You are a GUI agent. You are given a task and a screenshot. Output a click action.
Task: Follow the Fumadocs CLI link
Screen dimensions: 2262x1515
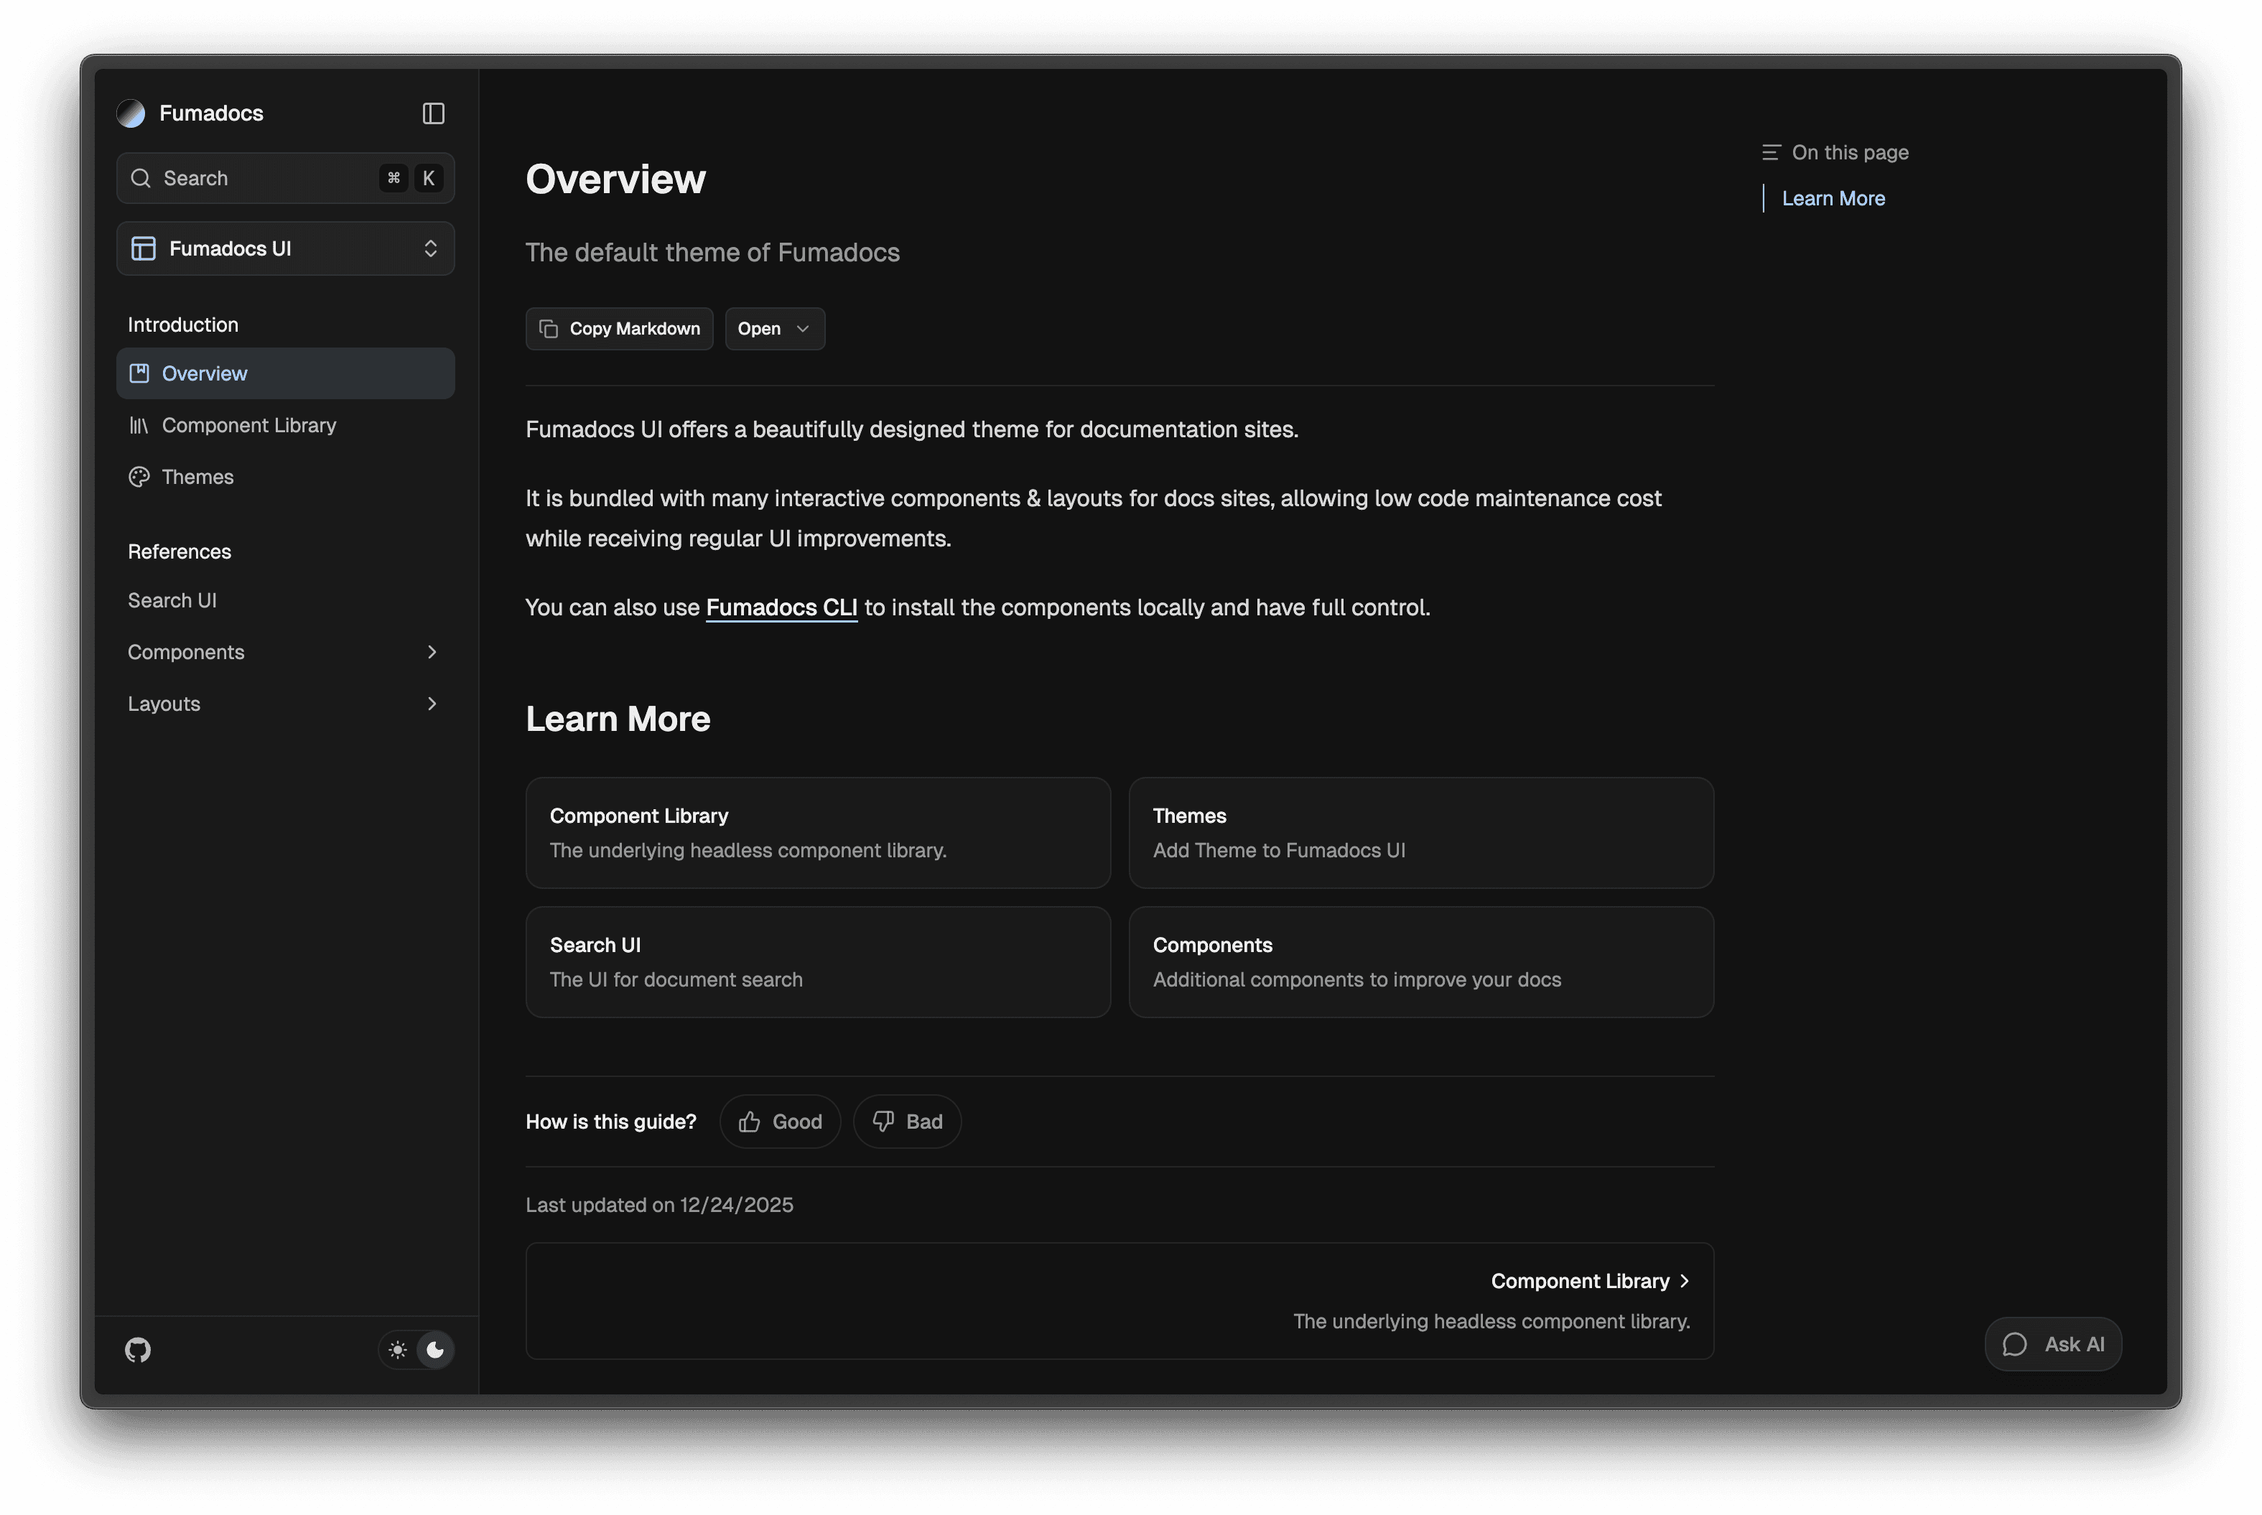[781, 607]
